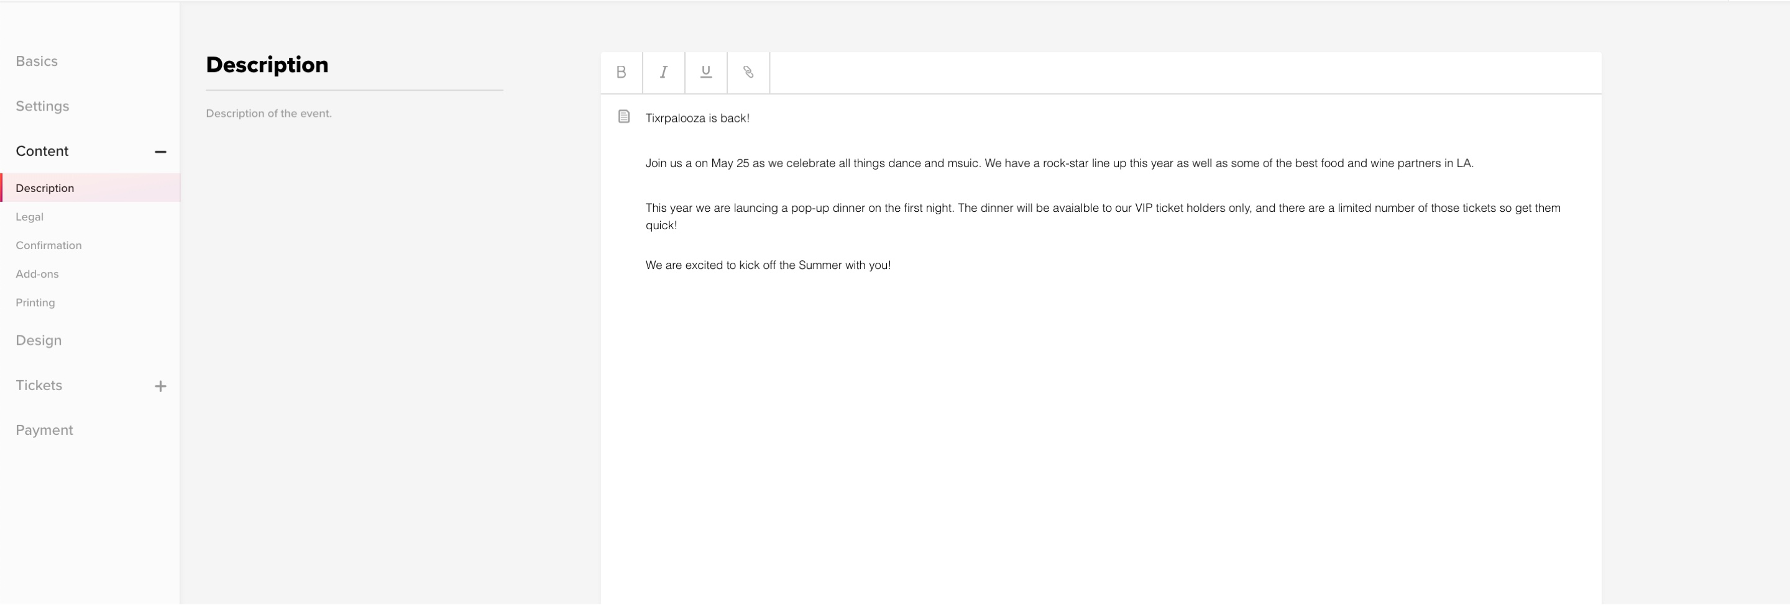1790x605 pixels.
Task: Open the Description sub-item
Action: [x=90, y=188]
